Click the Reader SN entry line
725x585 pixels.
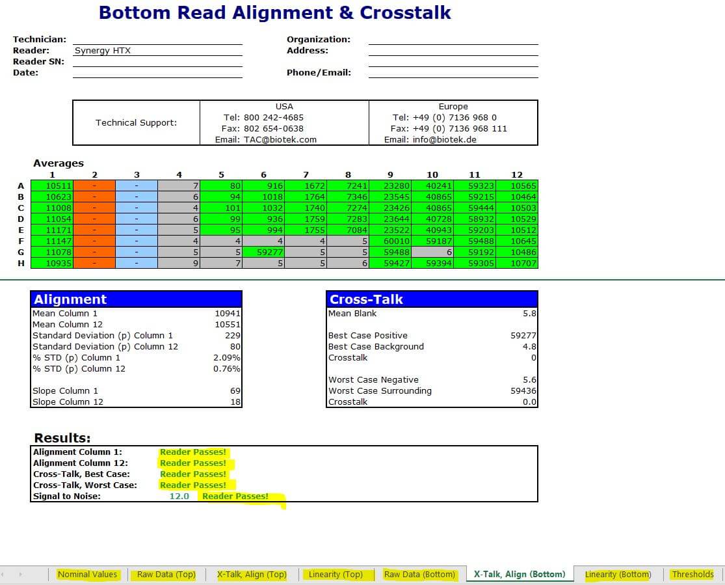pos(157,62)
